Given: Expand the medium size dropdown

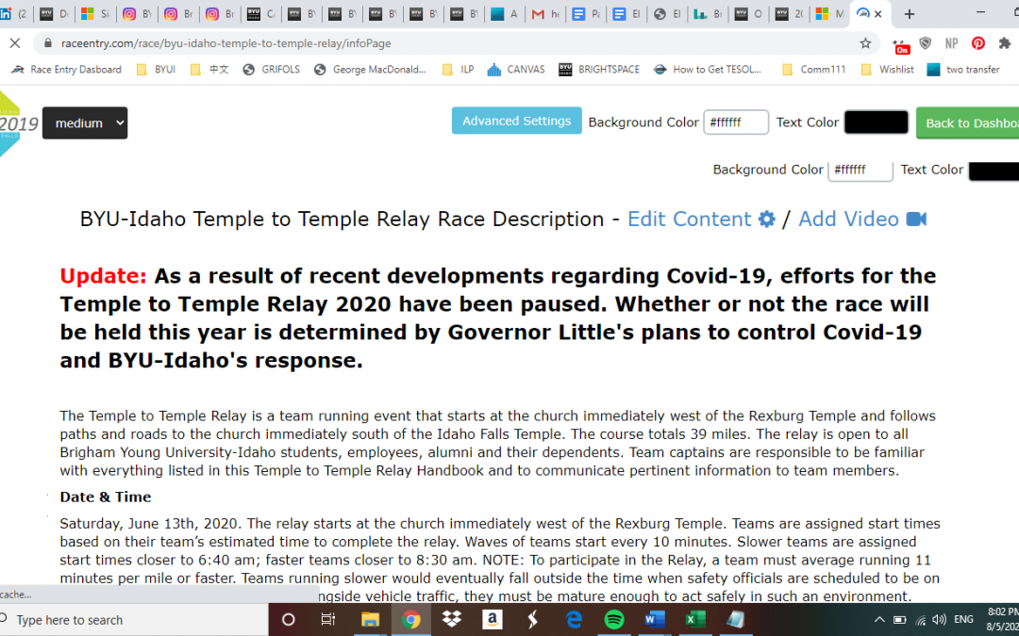Looking at the screenshot, I should pos(85,123).
